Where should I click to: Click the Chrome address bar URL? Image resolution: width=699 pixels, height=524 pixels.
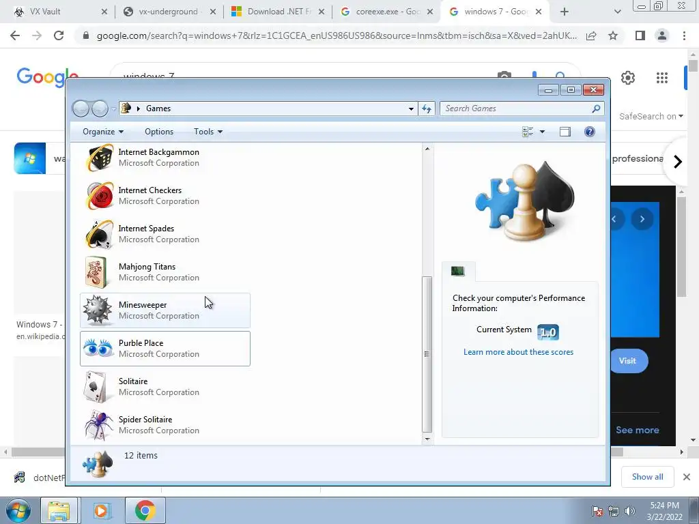[337, 35]
